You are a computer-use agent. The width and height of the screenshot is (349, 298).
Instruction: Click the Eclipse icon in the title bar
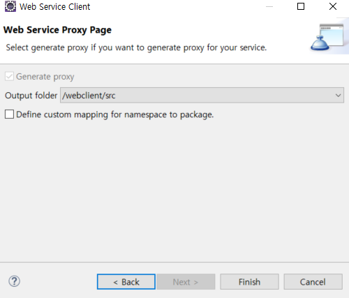[10, 6]
